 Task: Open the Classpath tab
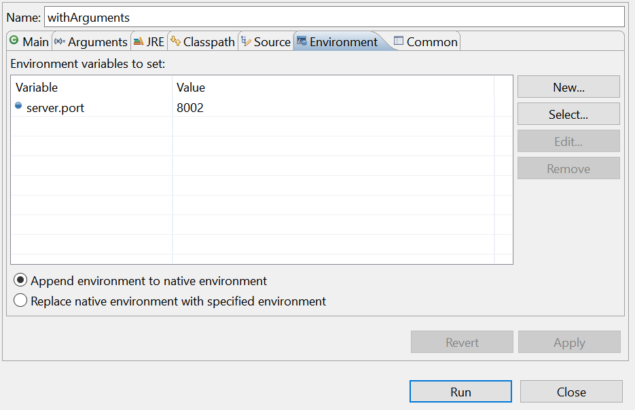[203, 41]
